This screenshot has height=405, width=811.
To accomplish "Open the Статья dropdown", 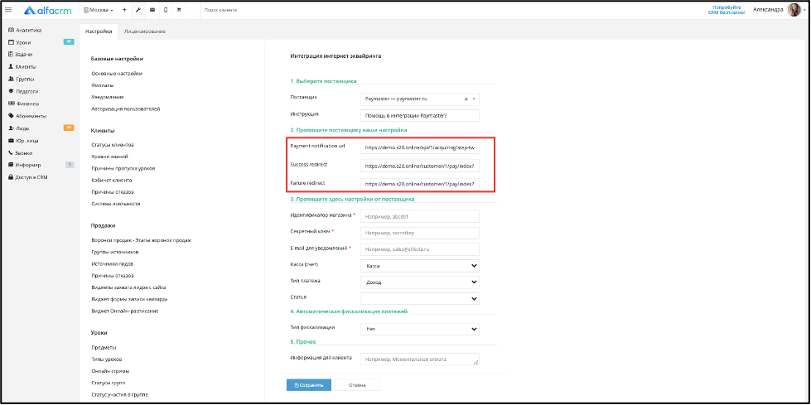I will [x=419, y=298].
